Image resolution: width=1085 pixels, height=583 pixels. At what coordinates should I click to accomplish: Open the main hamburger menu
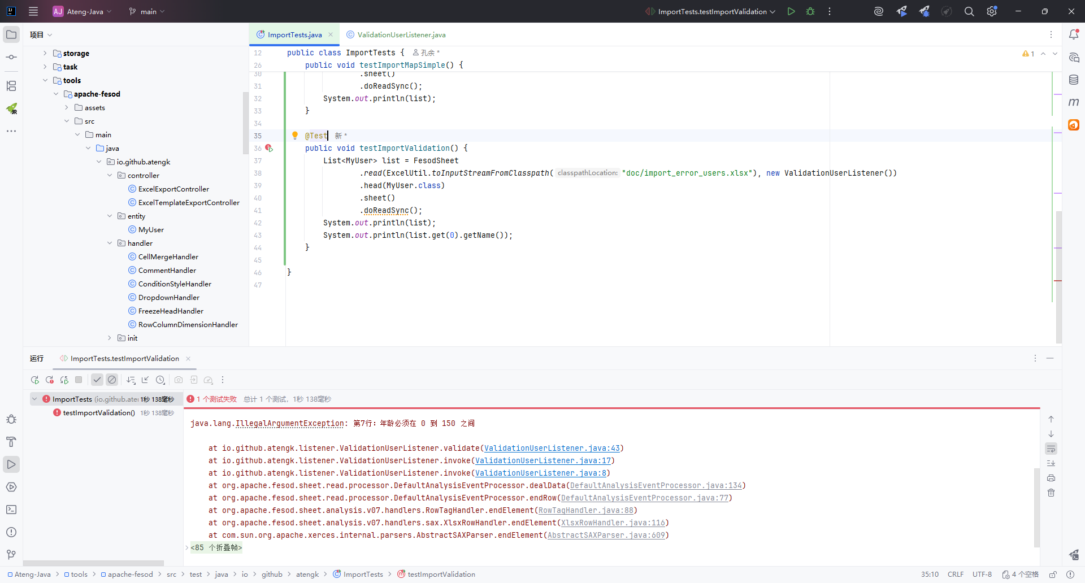click(x=33, y=11)
